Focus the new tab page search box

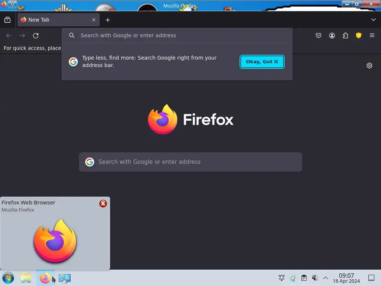click(x=190, y=162)
